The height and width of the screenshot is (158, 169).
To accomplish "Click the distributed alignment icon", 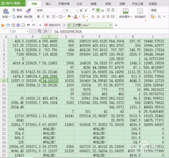I will [x=113, y=17].
